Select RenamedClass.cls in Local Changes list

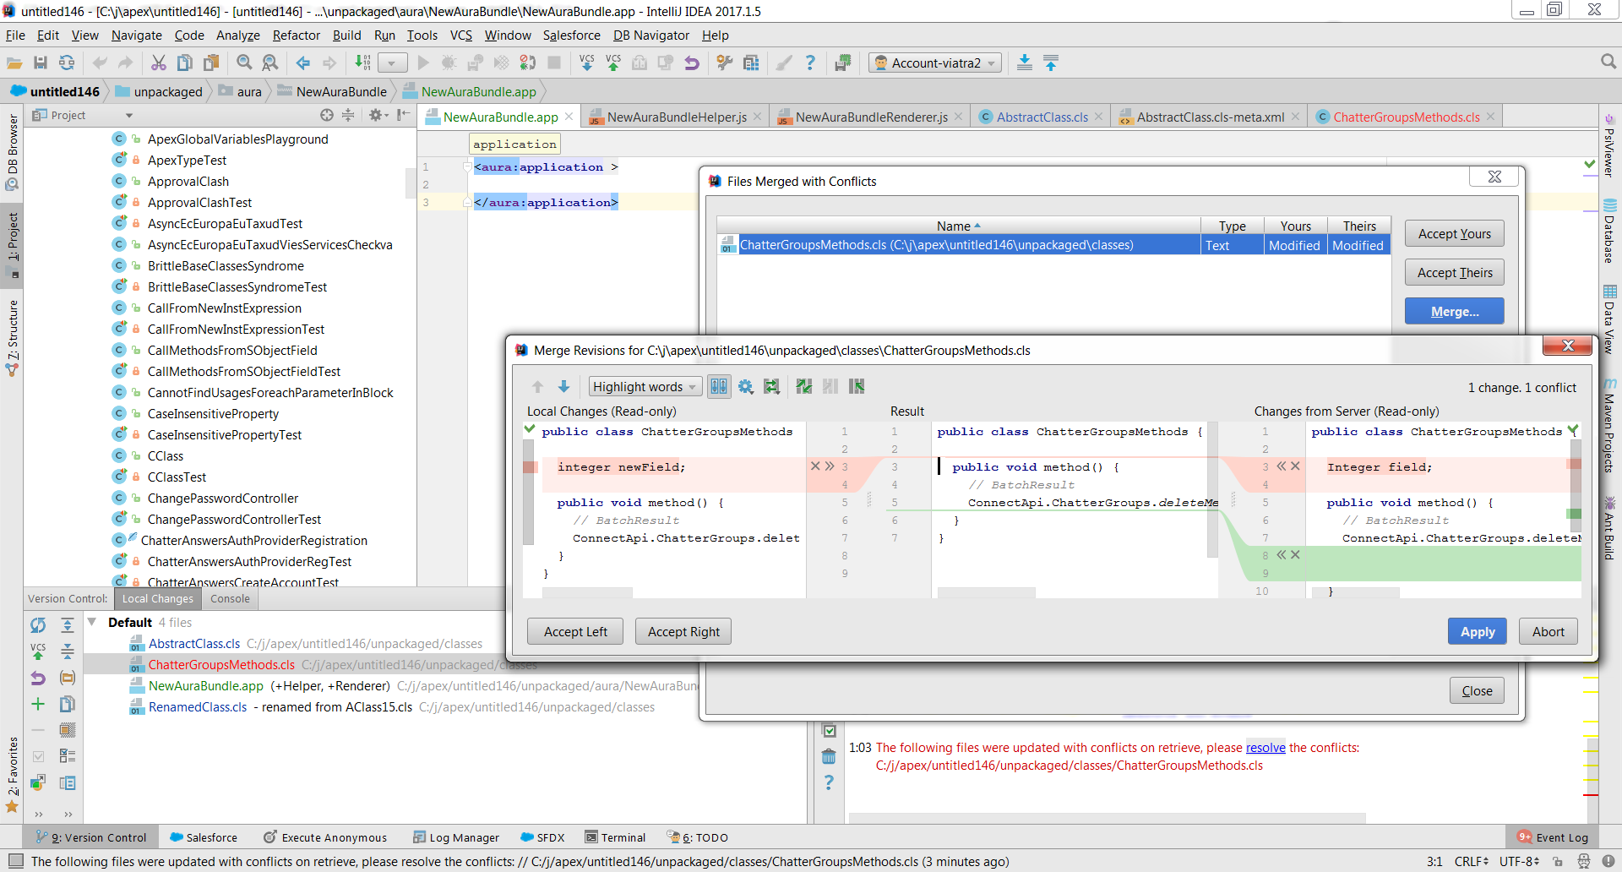pos(198,707)
